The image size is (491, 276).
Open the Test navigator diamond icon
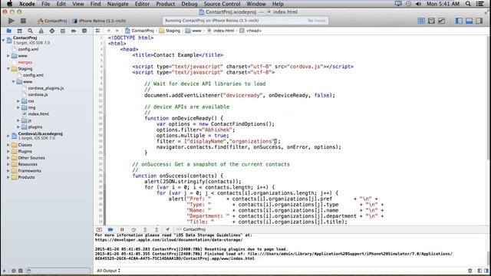pos(52,31)
